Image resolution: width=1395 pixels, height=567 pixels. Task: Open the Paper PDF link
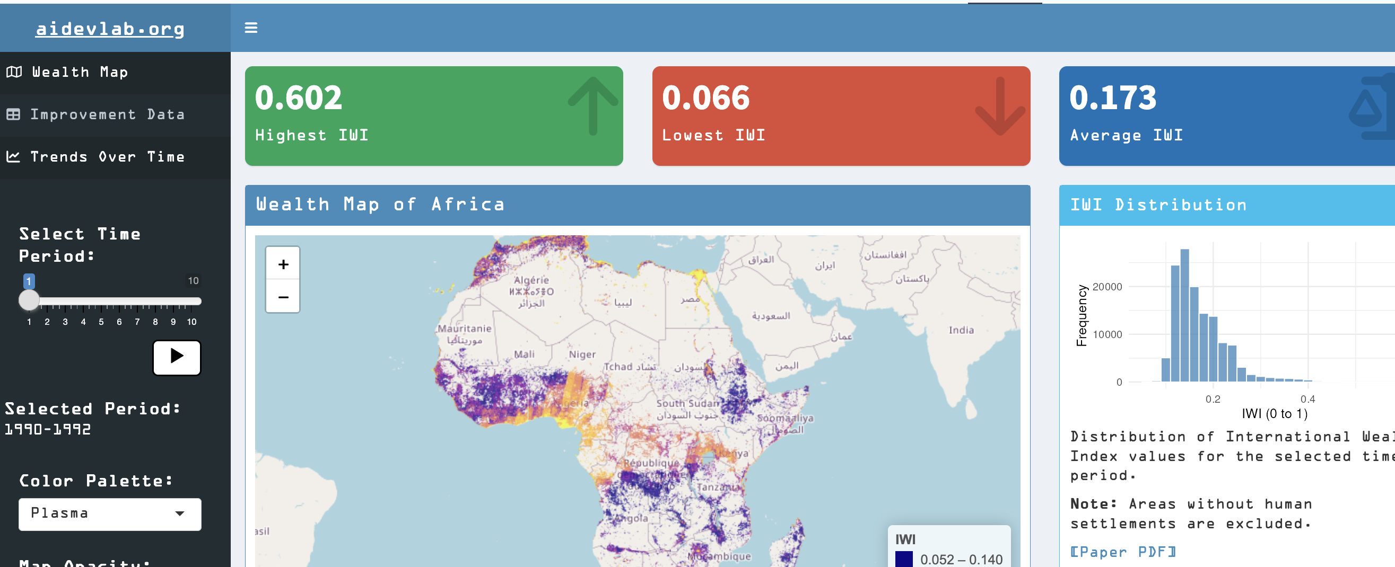[1122, 552]
